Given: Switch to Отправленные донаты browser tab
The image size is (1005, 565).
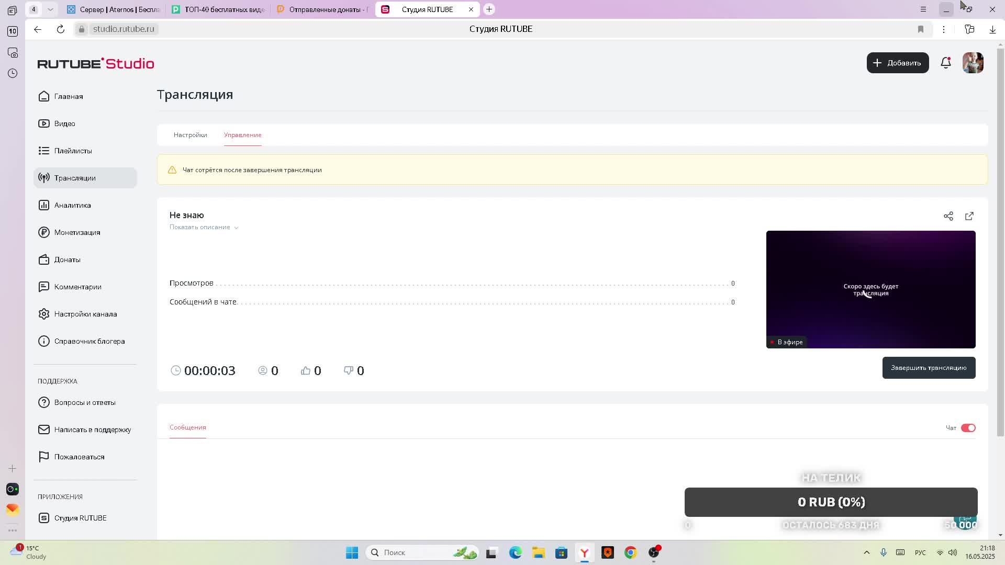Looking at the screenshot, I should pyautogui.click(x=322, y=9).
